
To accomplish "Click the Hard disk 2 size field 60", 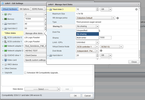I will pos(34,28).
